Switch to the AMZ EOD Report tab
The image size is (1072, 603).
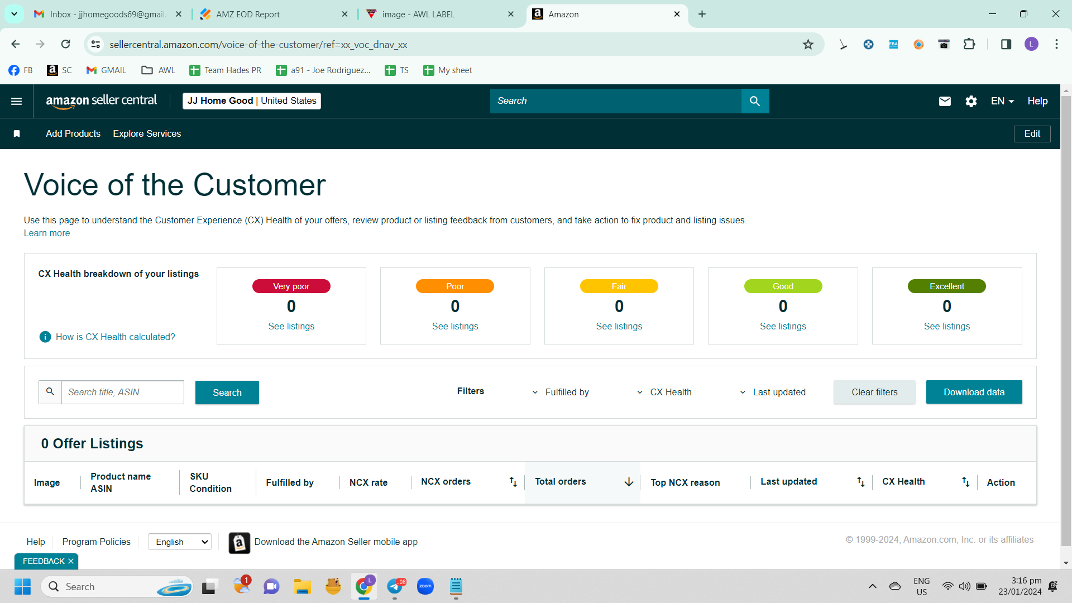274,15
